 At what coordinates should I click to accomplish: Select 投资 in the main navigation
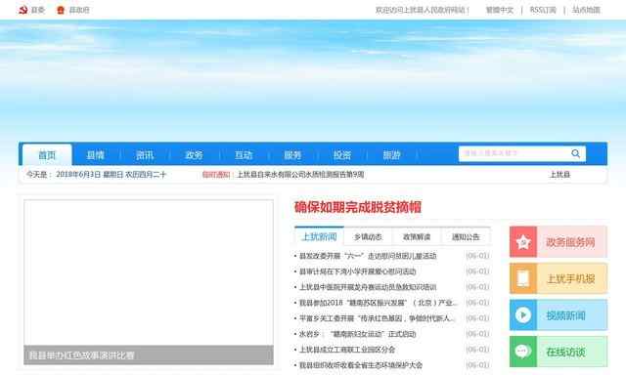342,155
